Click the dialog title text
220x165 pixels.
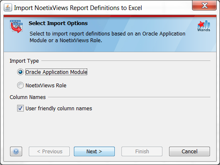78,8
